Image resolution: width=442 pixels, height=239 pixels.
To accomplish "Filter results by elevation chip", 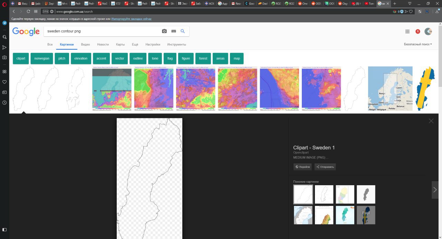I will click(81, 58).
